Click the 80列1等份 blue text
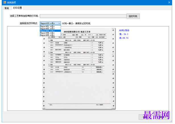The height and width of the screenshot is (124, 175). click(124, 30)
